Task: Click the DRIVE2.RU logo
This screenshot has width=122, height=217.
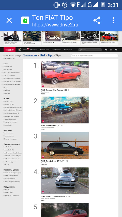Action: pyautogui.click(x=9, y=50)
